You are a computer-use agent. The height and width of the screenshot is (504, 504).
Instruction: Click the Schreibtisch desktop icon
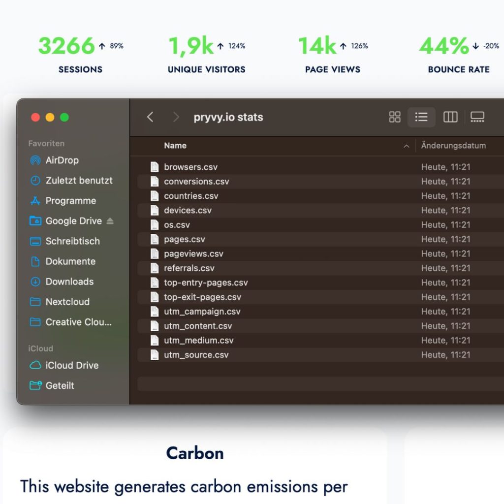click(x=35, y=241)
